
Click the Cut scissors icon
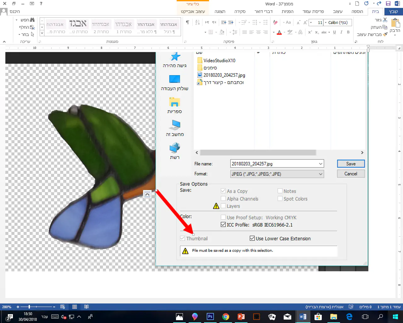coord(385,20)
